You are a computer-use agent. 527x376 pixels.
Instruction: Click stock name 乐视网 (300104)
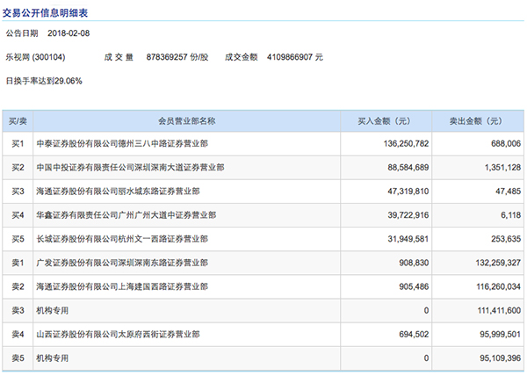pos(35,57)
